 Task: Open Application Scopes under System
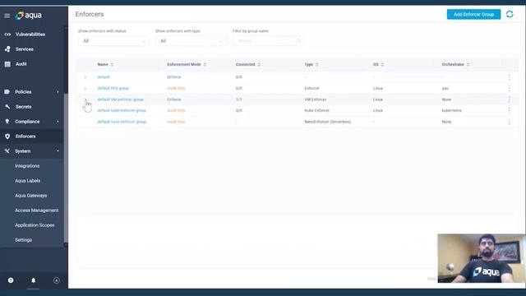pos(35,224)
